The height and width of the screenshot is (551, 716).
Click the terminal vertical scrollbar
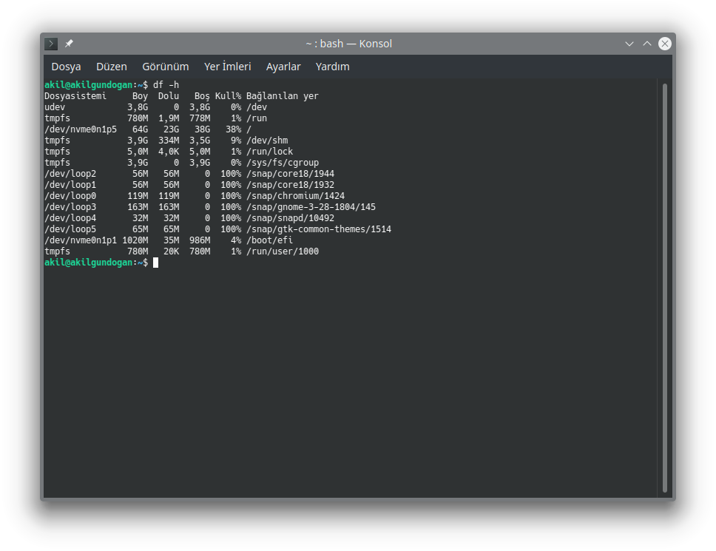pyautogui.click(x=665, y=288)
